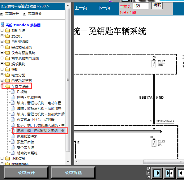
Task: Click the 制动系统 folder icon
Action: 7,31
